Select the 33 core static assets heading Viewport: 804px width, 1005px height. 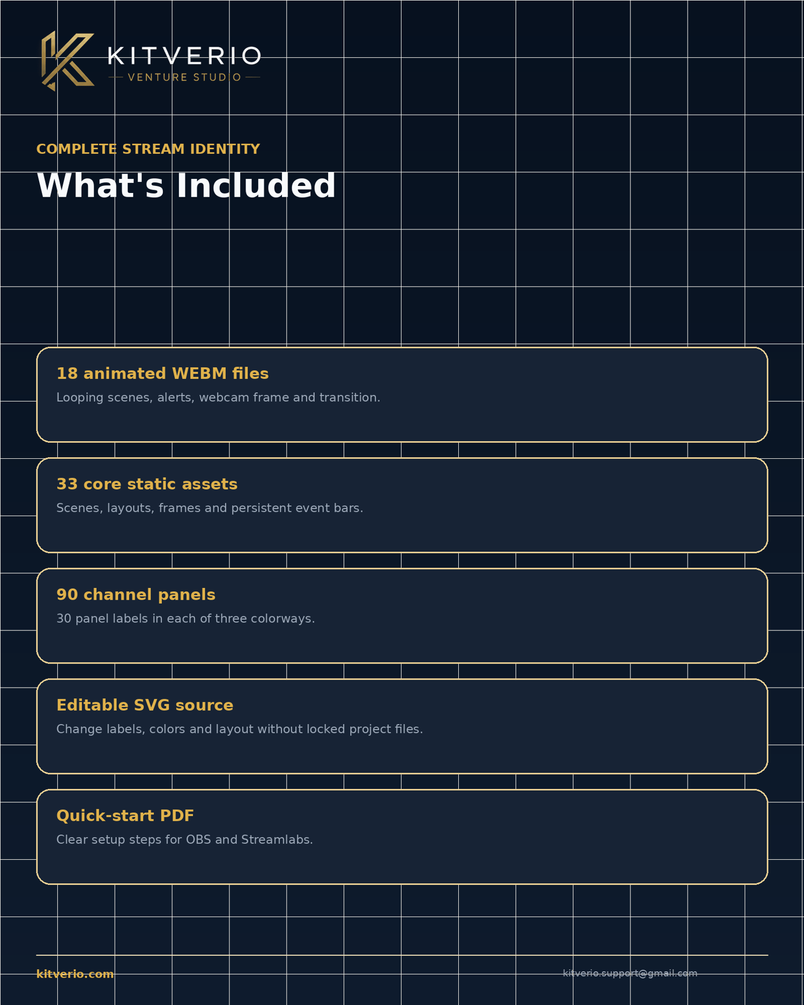(x=147, y=484)
